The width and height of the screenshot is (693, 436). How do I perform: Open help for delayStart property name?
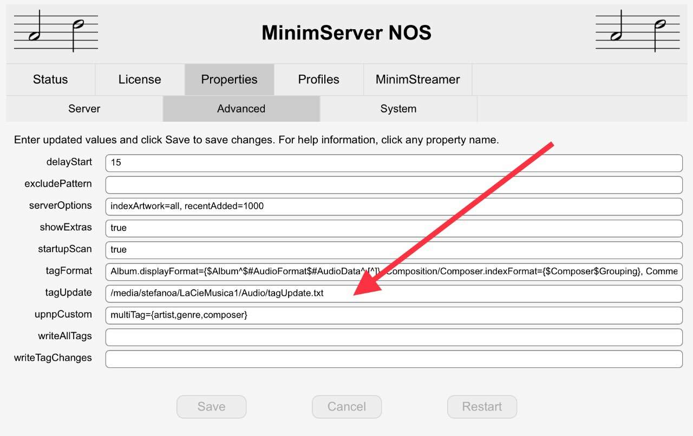coord(69,162)
